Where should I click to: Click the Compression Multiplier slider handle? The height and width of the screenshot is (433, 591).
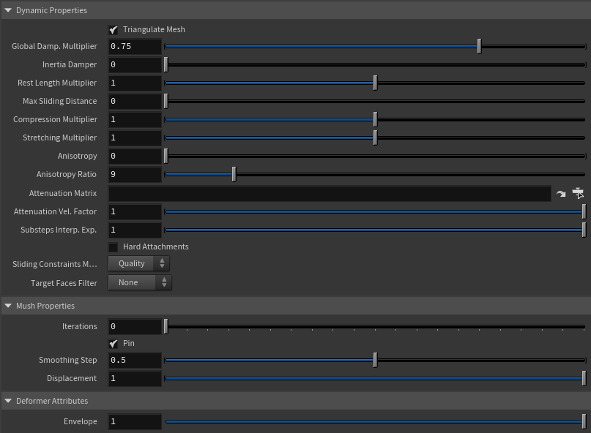pos(375,119)
